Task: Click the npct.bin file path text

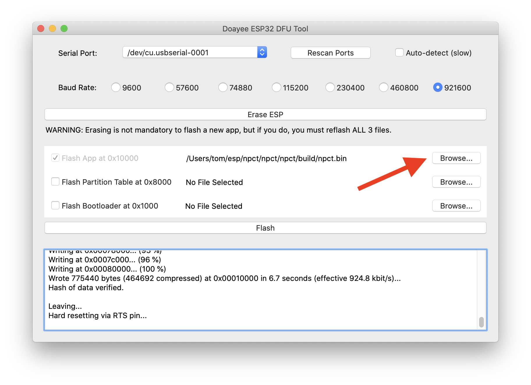Action: [x=266, y=158]
